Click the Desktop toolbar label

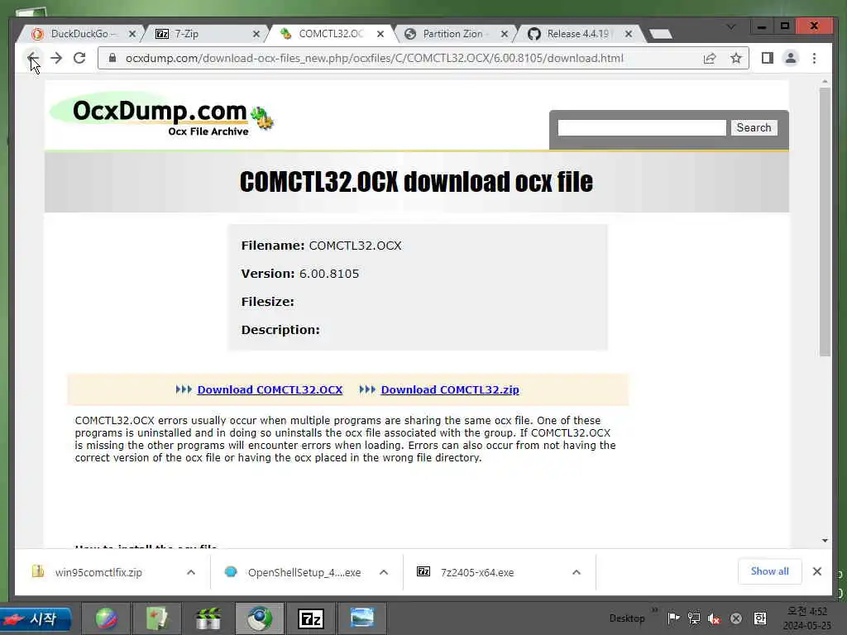(x=627, y=618)
